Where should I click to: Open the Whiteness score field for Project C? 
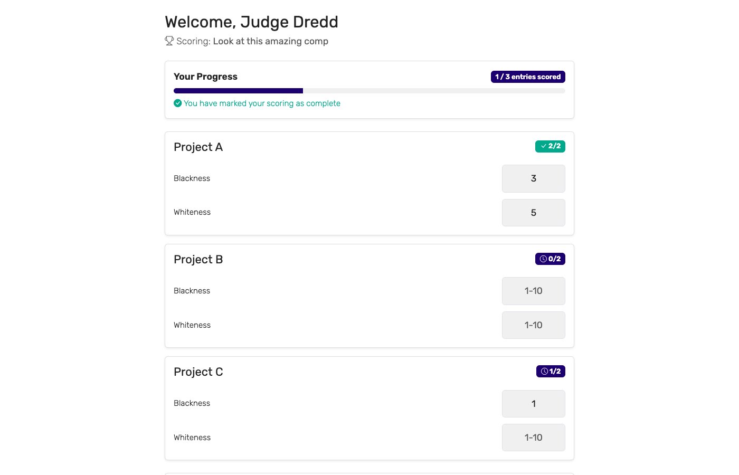pyautogui.click(x=533, y=438)
